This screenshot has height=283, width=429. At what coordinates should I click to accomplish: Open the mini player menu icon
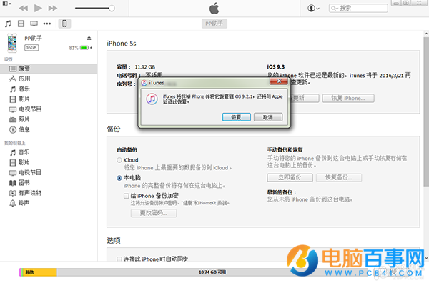click(x=6, y=4)
